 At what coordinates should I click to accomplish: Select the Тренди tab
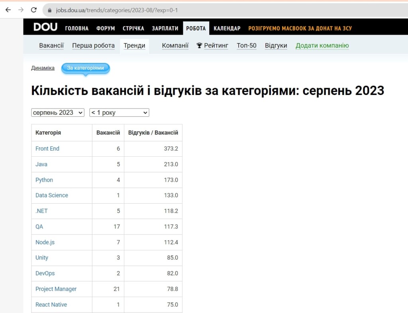coord(134,45)
